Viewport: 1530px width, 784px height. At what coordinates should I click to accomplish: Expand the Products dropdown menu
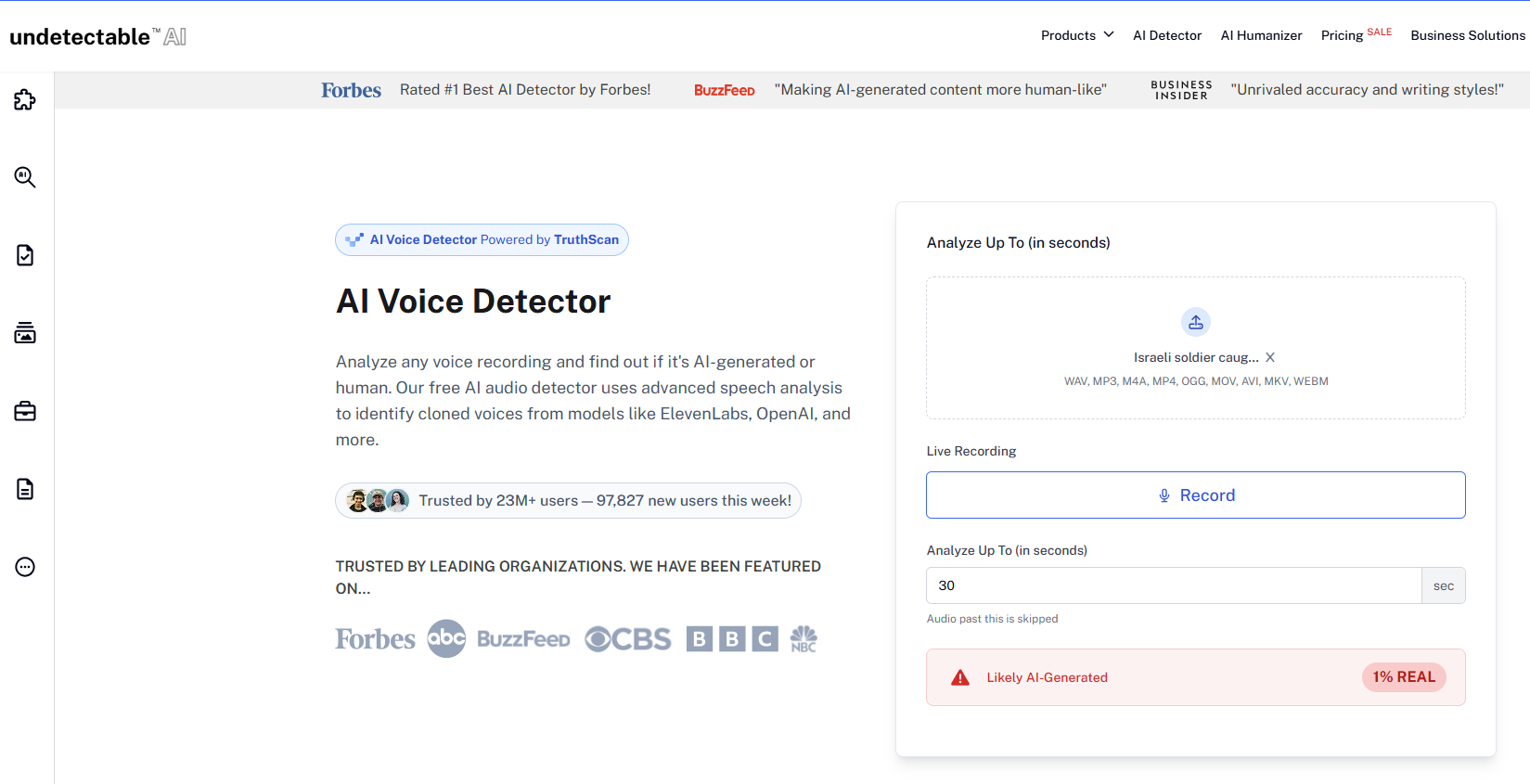[1077, 35]
